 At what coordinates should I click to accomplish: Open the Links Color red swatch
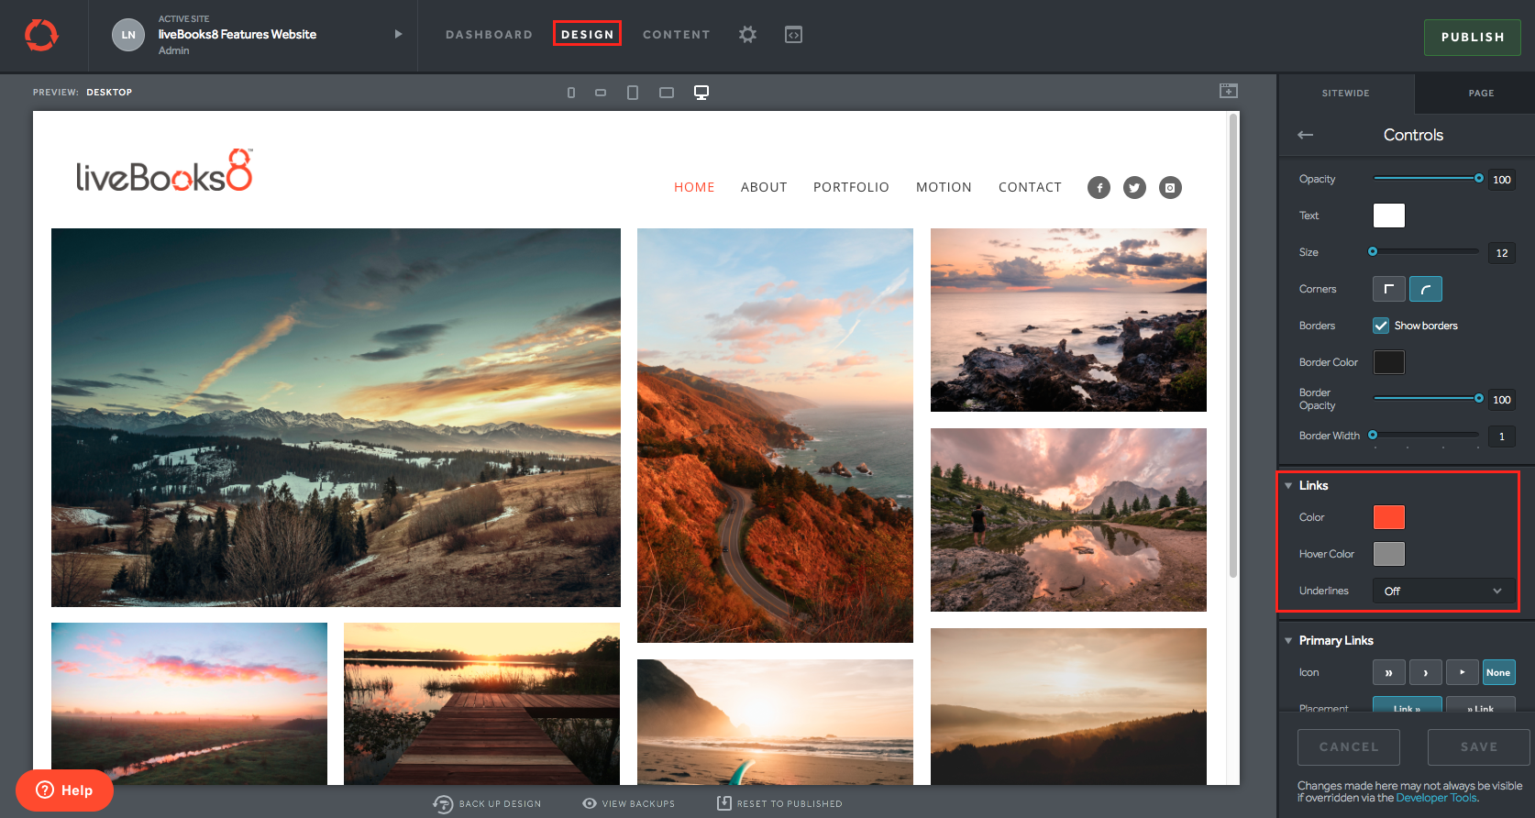(x=1388, y=517)
